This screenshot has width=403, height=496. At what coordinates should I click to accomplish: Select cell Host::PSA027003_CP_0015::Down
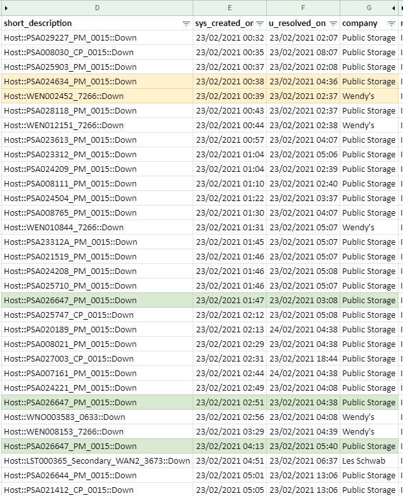[98, 358]
